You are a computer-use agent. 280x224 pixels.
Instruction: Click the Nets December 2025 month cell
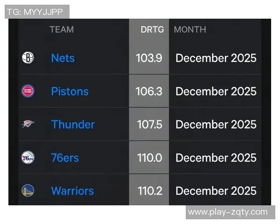216,58
